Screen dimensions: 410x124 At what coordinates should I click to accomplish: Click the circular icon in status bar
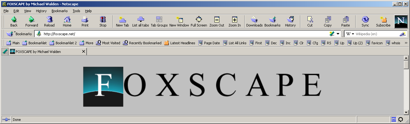pos(401,120)
